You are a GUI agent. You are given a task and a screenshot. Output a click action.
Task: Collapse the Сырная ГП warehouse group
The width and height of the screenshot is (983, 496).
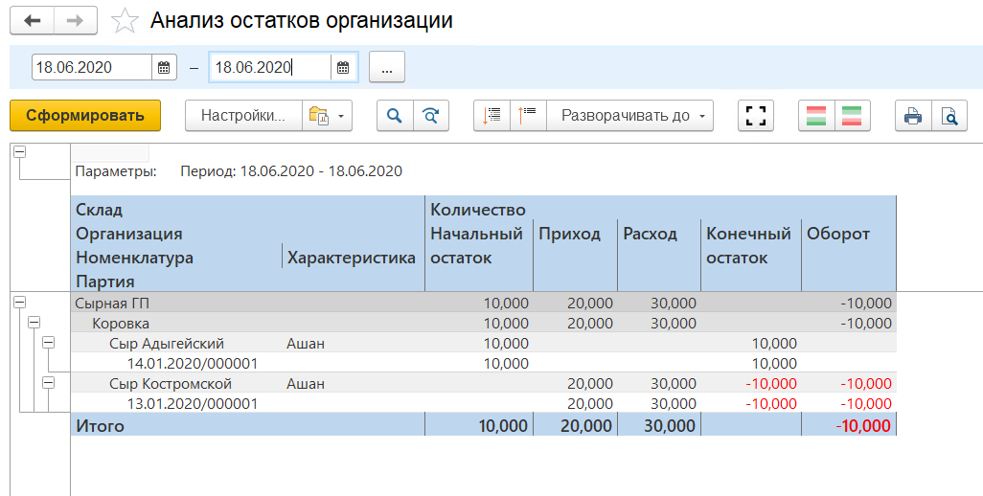(19, 302)
